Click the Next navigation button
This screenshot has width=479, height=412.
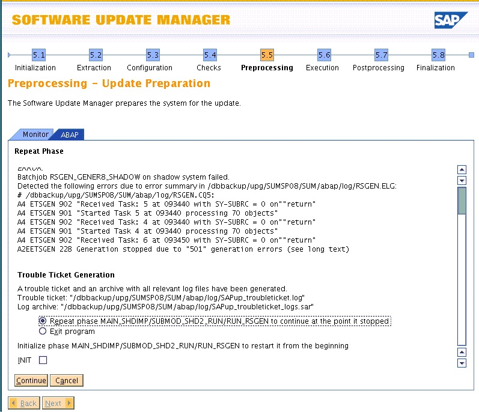58,404
